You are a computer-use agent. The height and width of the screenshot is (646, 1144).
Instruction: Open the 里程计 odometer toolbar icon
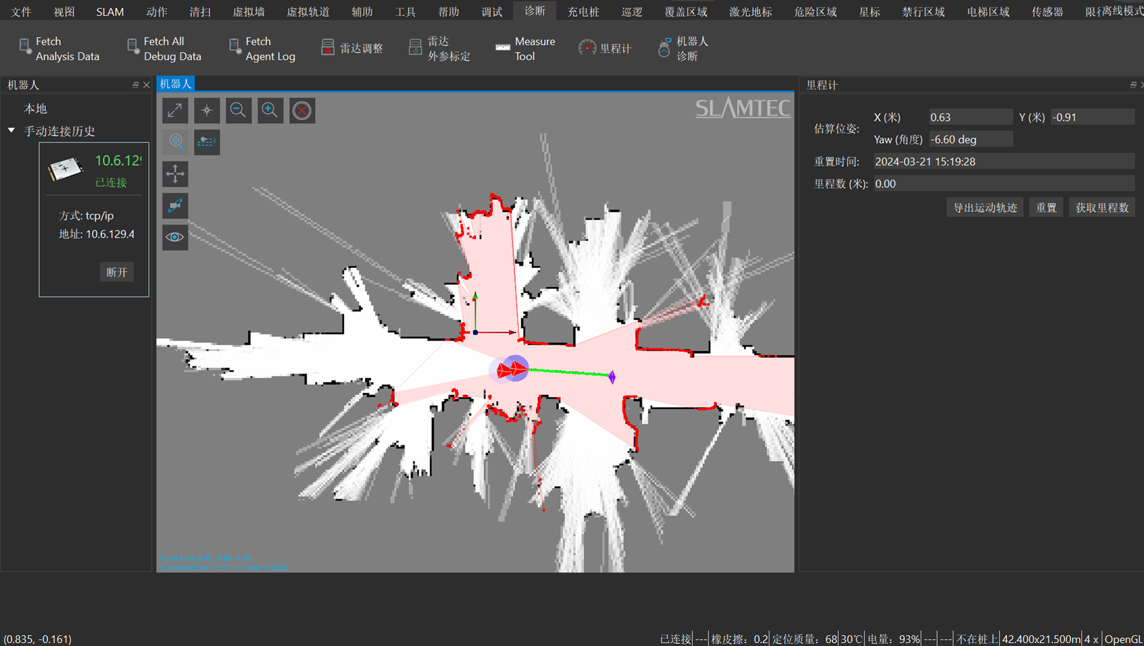coord(605,48)
